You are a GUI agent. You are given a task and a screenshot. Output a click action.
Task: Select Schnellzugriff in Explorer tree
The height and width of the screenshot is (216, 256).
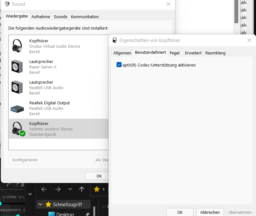click(x=63, y=204)
